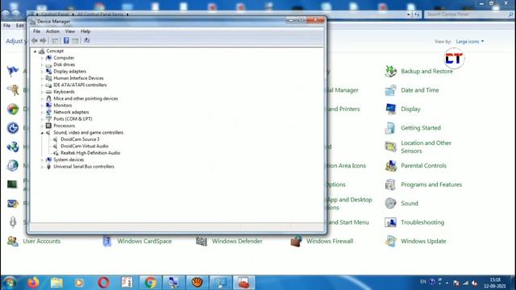The height and width of the screenshot is (290, 516).
Task: Collapse Sound, video and game controllers node
Action: point(42,133)
